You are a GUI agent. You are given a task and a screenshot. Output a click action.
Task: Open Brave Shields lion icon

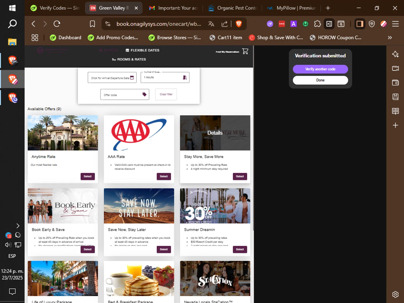239,24
